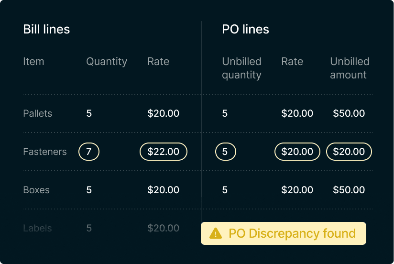Select the PO lines heading
394x264 pixels.
click(245, 29)
